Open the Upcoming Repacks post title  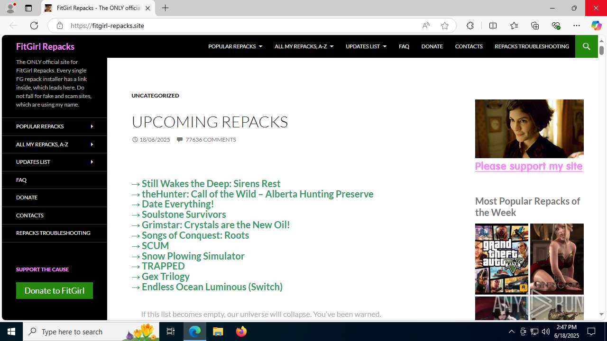coord(210,122)
